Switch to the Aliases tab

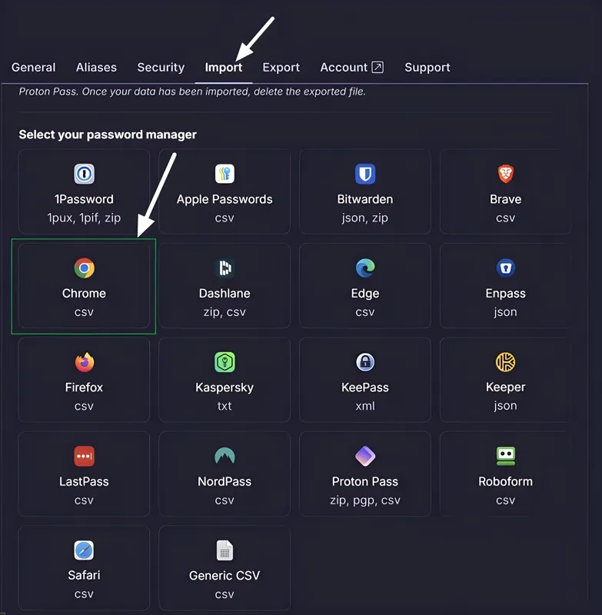(x=96, y=68)
